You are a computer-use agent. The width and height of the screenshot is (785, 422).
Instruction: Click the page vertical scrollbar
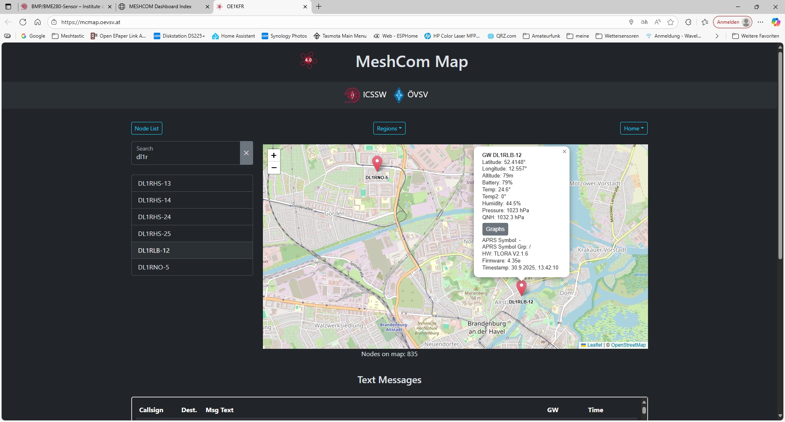tap(780, 155)
